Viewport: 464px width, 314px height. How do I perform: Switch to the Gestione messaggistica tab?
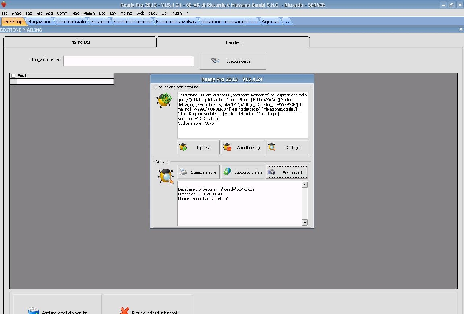[x=229, y=21]
